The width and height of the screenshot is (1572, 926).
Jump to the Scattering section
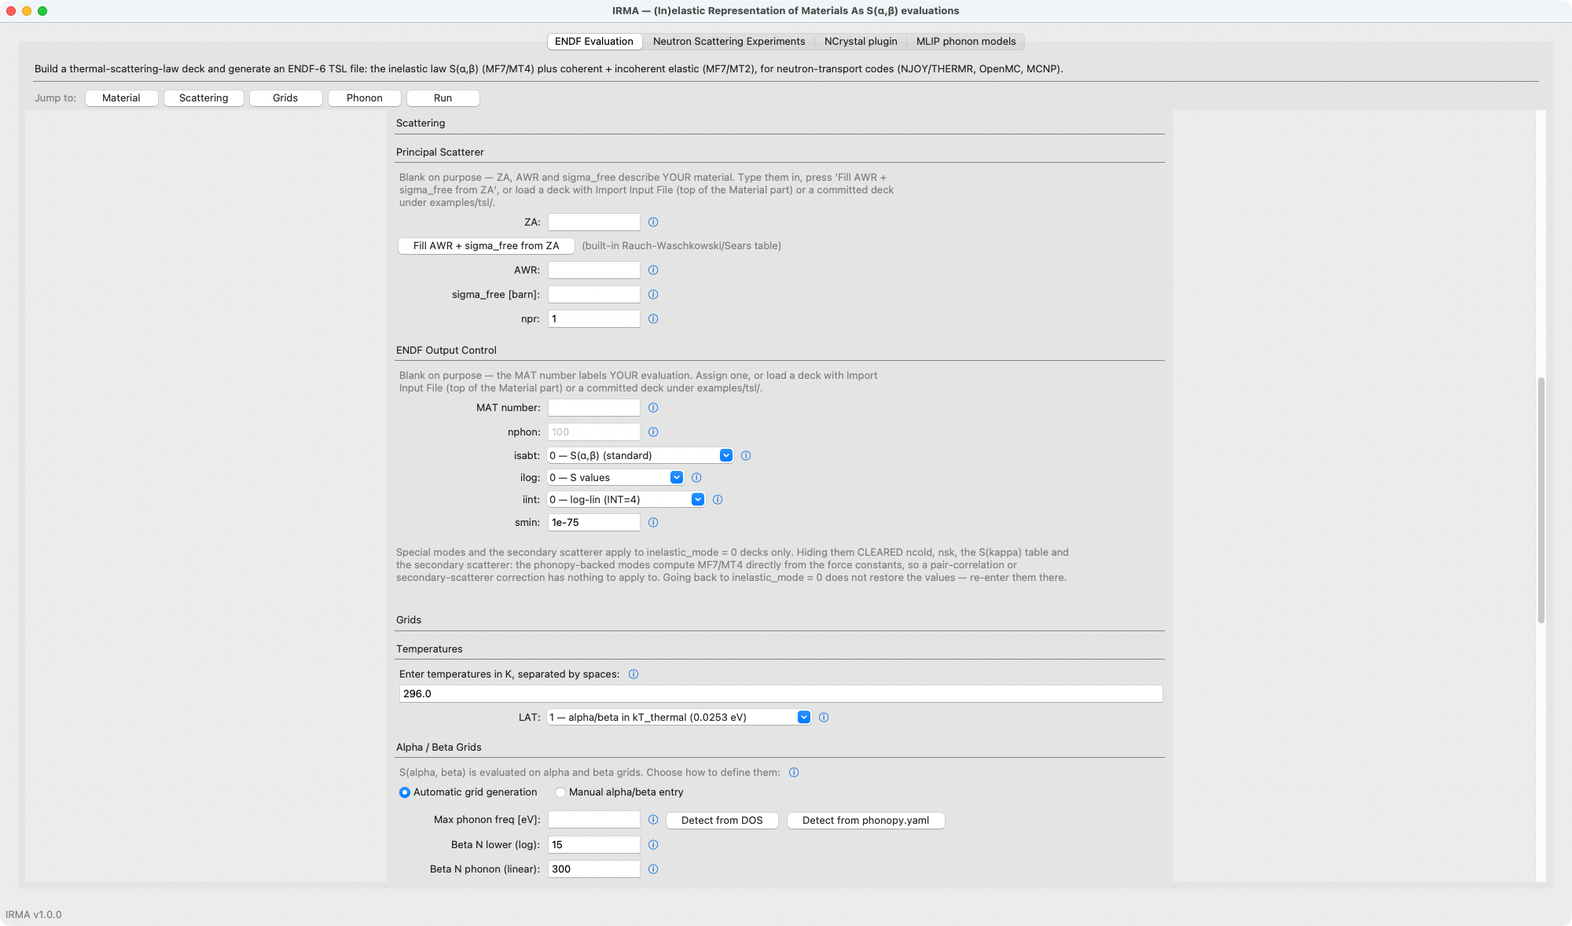click(x=204, y=98)
